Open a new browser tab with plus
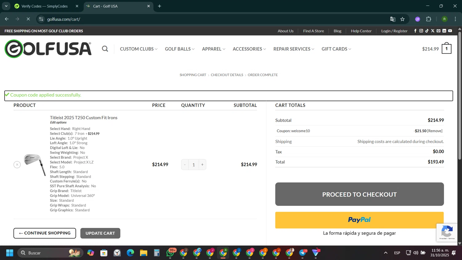Image resolution: width=462 pixels, height=260 pixels. [160, 6]
